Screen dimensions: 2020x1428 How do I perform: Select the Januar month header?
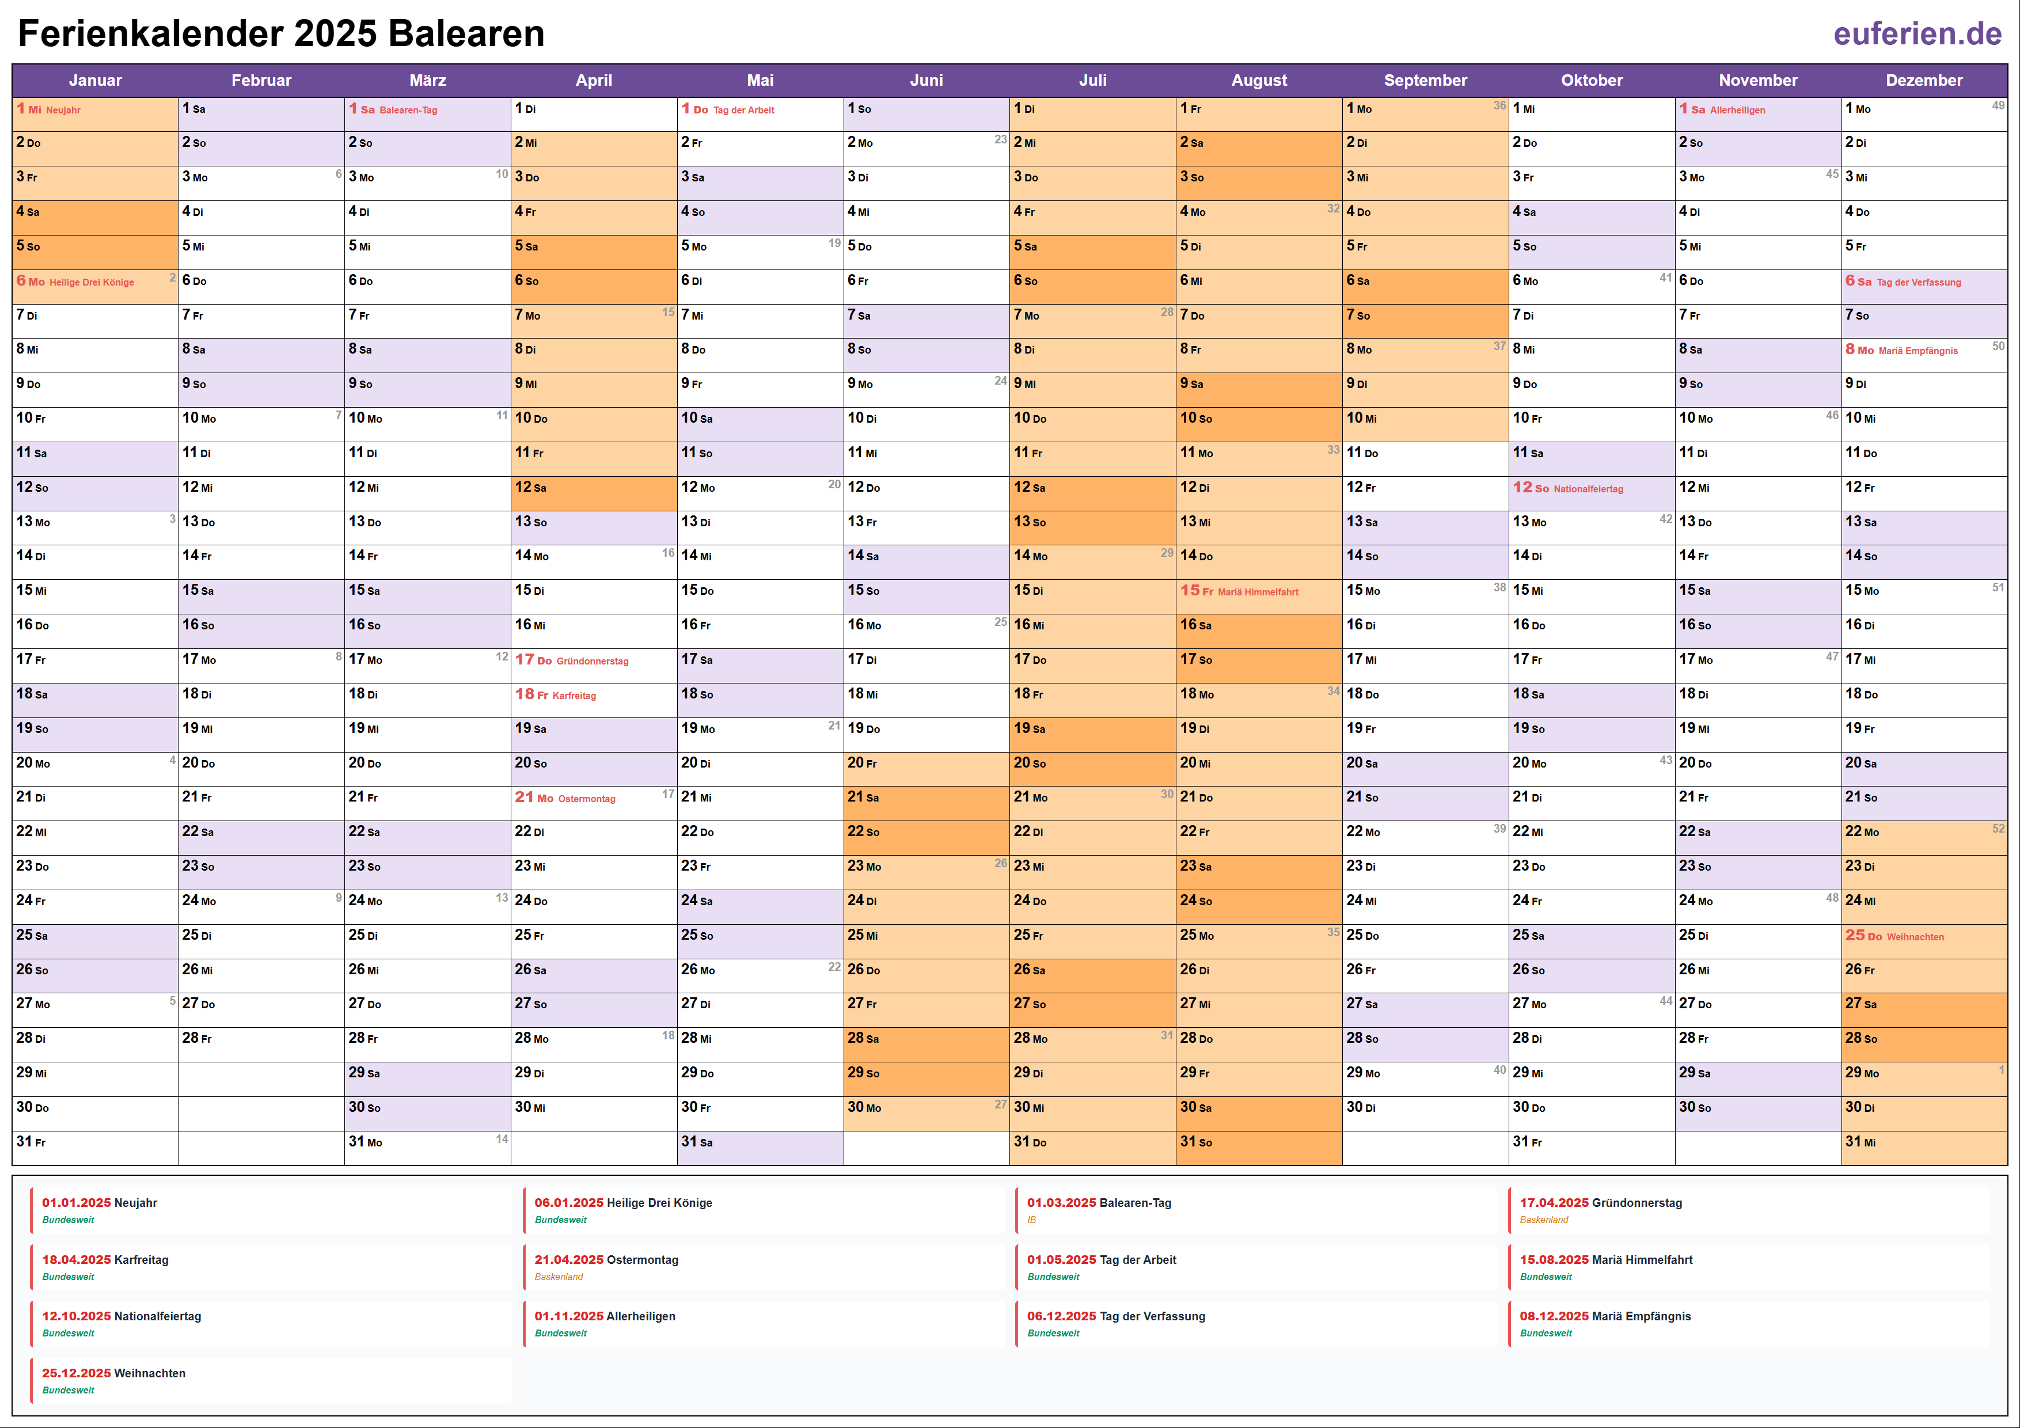(95, 80)
